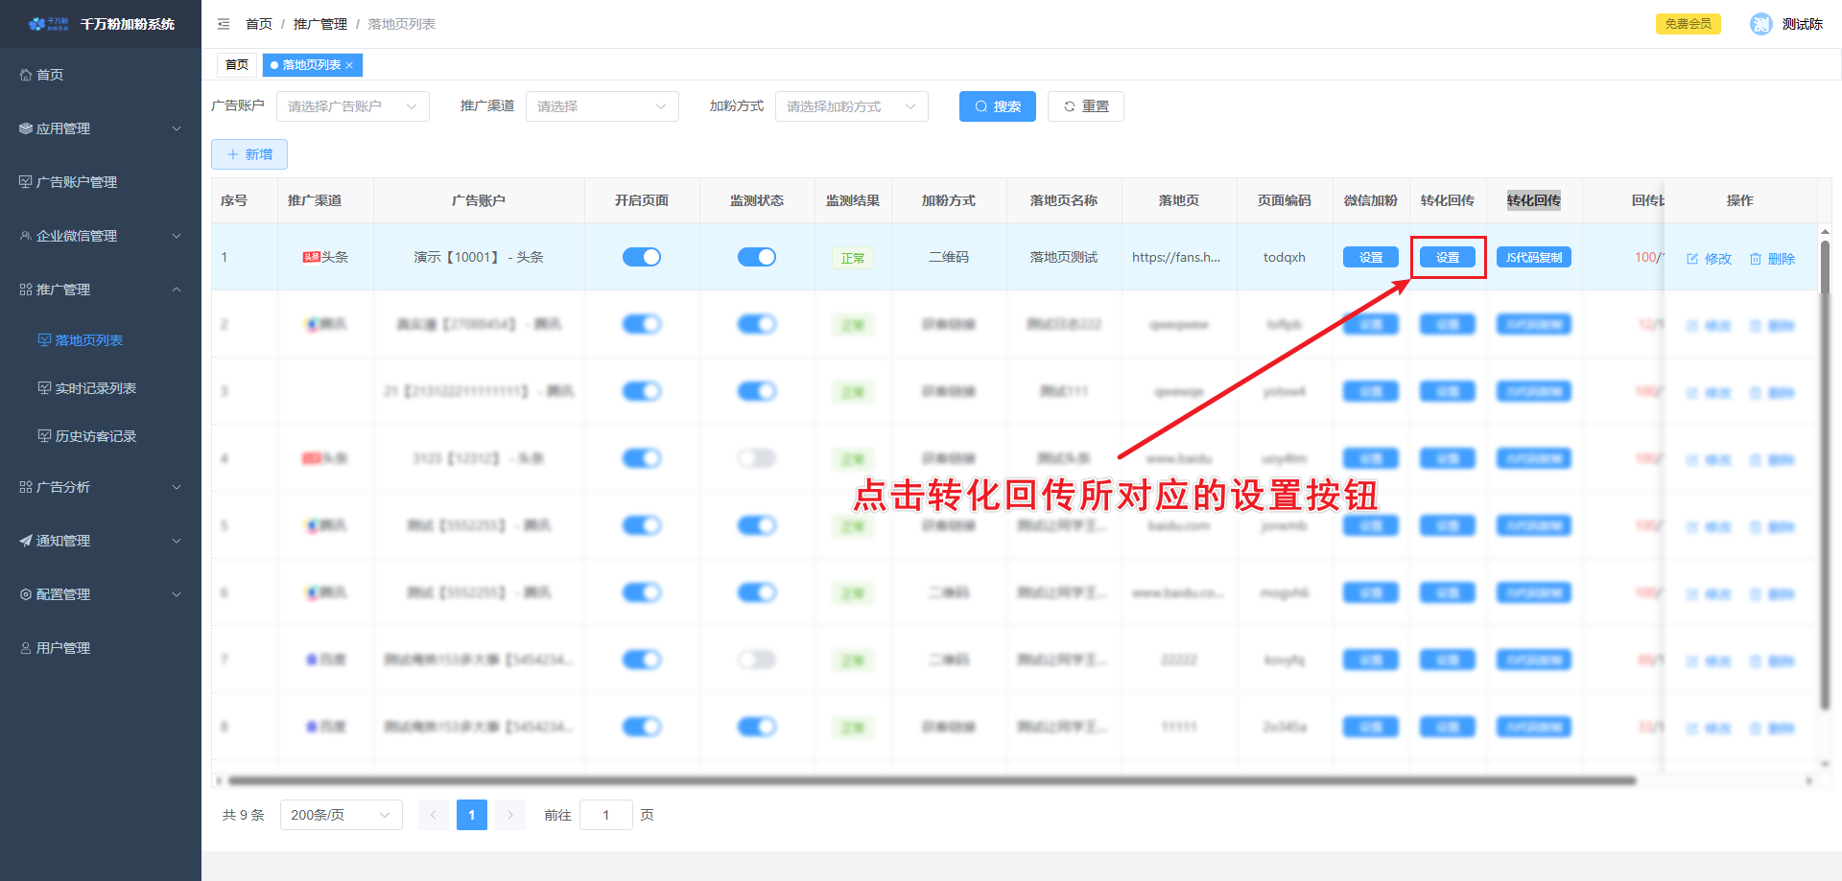Select 实时记录列表 in the sidebar submenu
This screenshot has width=1842, height=881.
[x=96, y=388]
